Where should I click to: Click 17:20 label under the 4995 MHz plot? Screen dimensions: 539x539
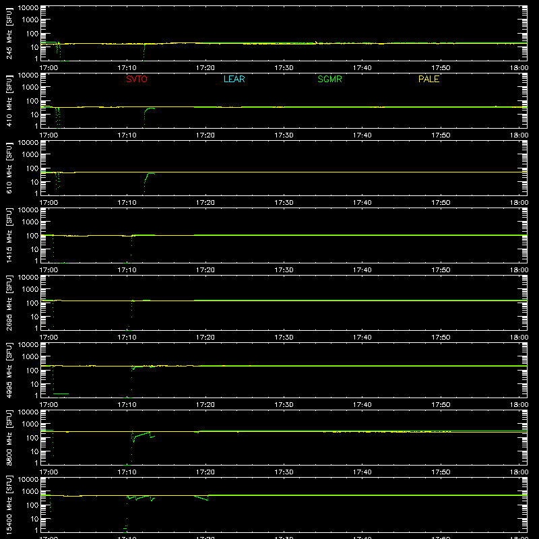[x=205, y=405]
